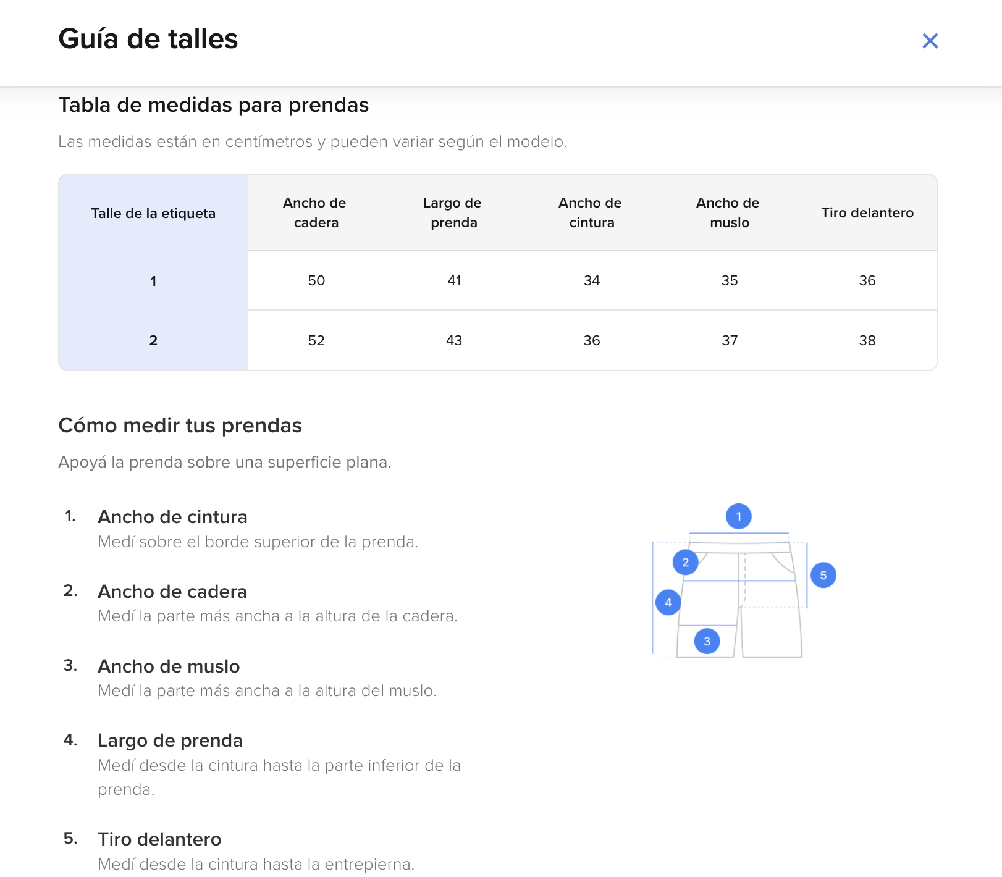Image resolution: width=1002 pixels, height=877 pixels.
Task: Click 'Ancho de cintura' instruction heading
Action: (x=172, y=517)
